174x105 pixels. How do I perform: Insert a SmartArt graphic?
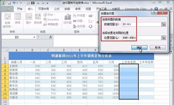[51, 20]
